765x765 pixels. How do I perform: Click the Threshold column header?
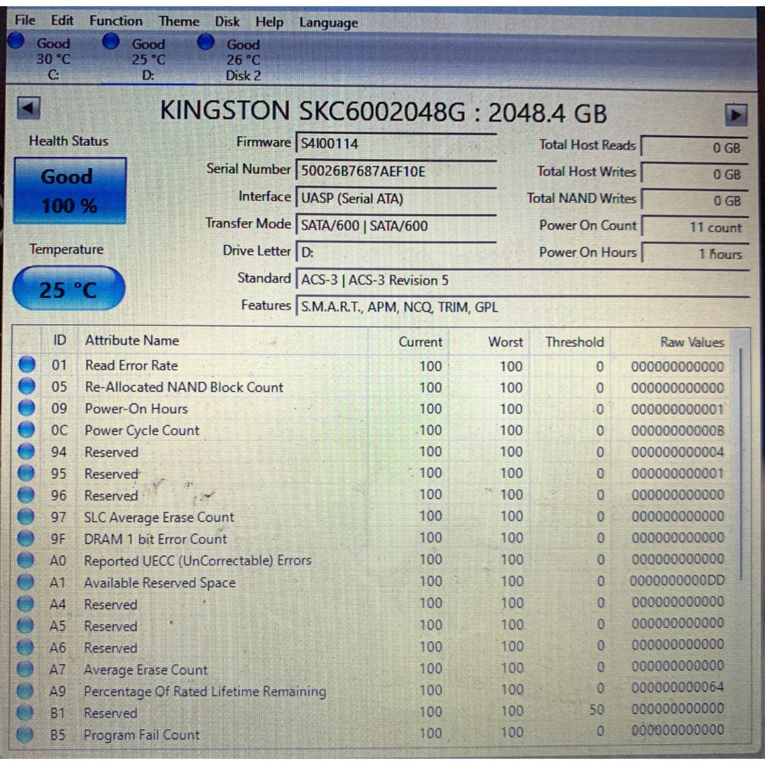coord(574,342)
